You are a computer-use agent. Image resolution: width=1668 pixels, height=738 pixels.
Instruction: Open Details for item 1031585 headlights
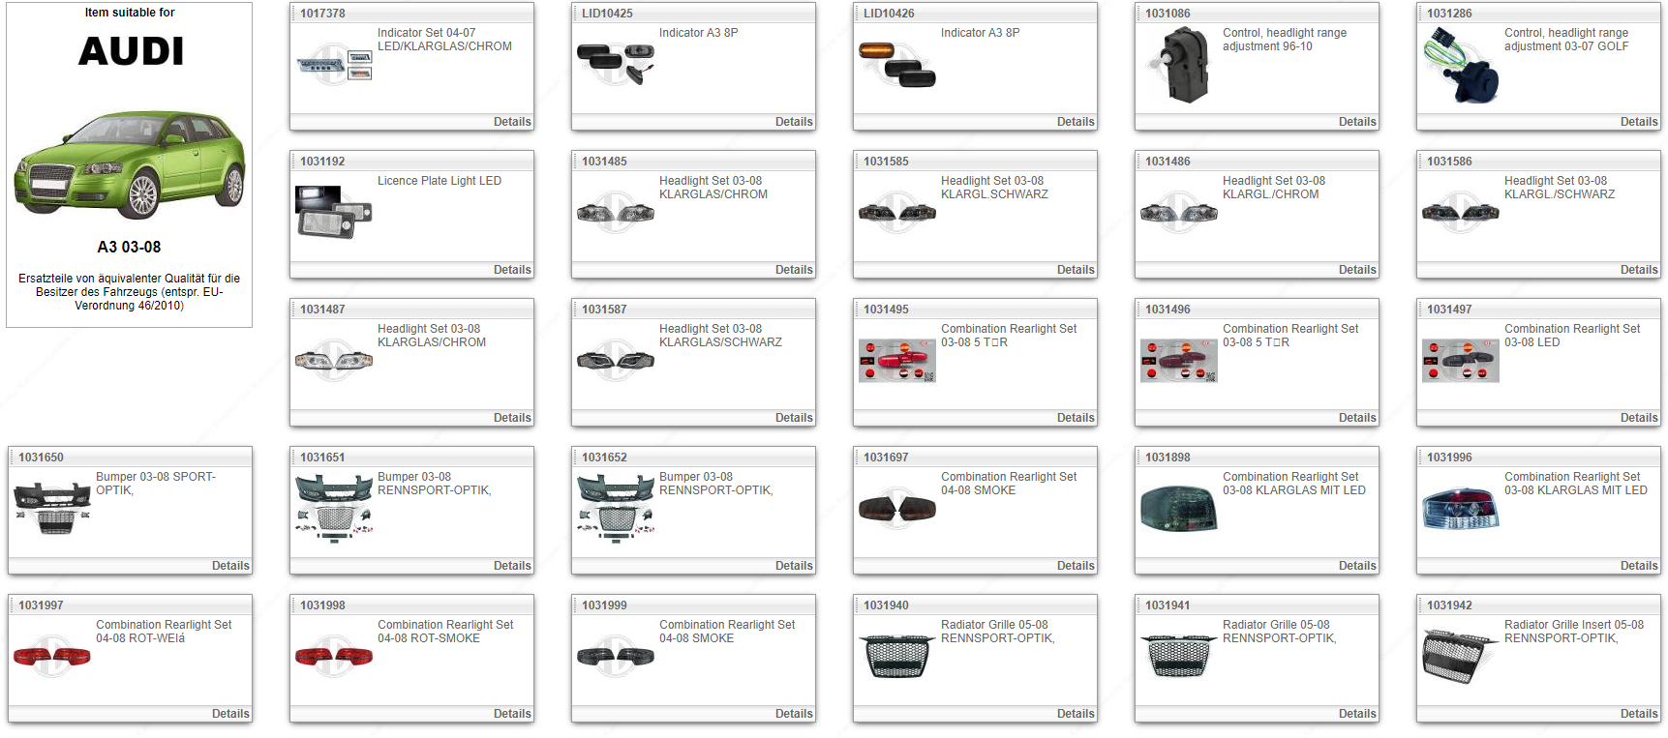tap(1076, 270)
